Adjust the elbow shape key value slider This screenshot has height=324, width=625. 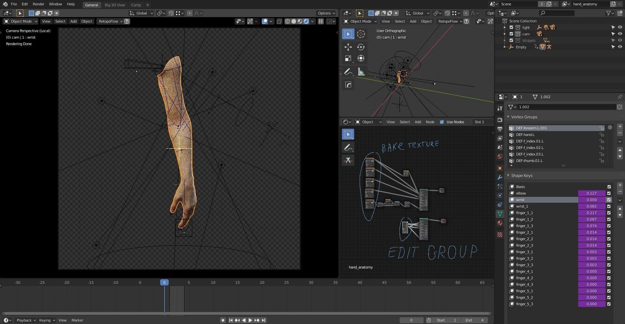coord(591,193)
